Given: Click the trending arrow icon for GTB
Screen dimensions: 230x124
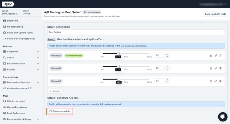Looking at the screenshot, I should click(5, 39).
